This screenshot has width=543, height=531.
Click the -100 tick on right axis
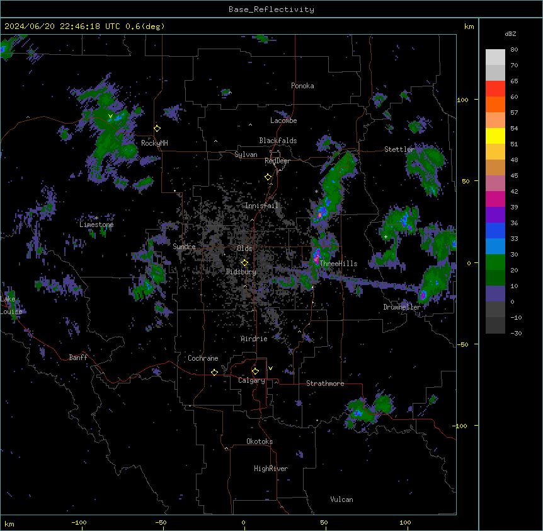click(x=460, y=426)
